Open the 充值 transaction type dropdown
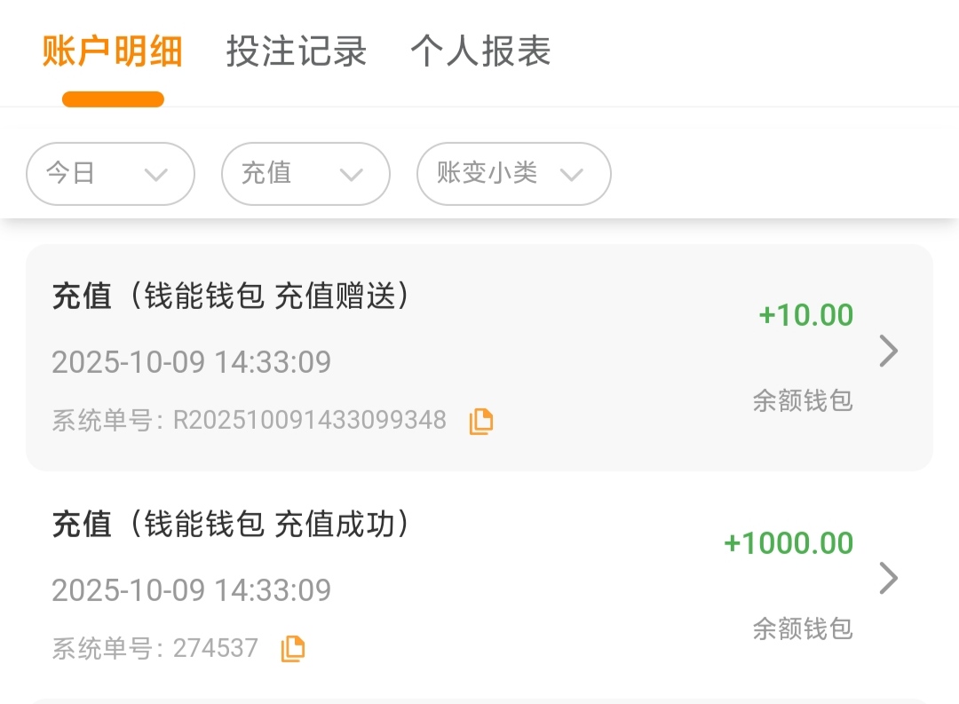Viewport: 959px width, 704px height. click(x=305, y=174)
